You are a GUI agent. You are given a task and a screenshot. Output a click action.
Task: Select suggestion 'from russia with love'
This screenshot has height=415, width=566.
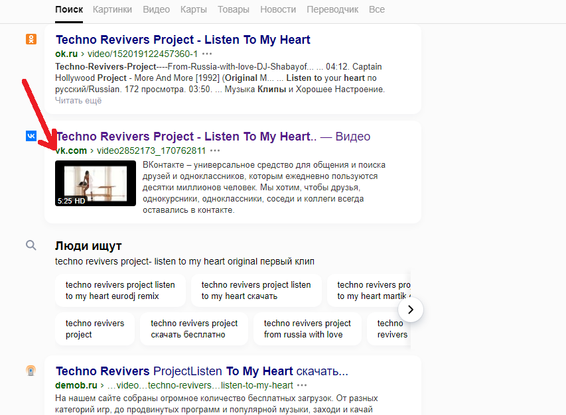pos(307,329)
